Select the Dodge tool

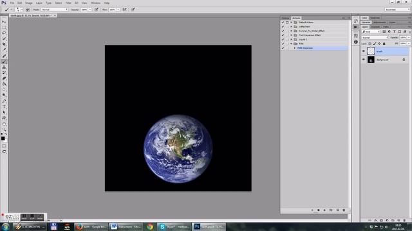tap(4, 95)
